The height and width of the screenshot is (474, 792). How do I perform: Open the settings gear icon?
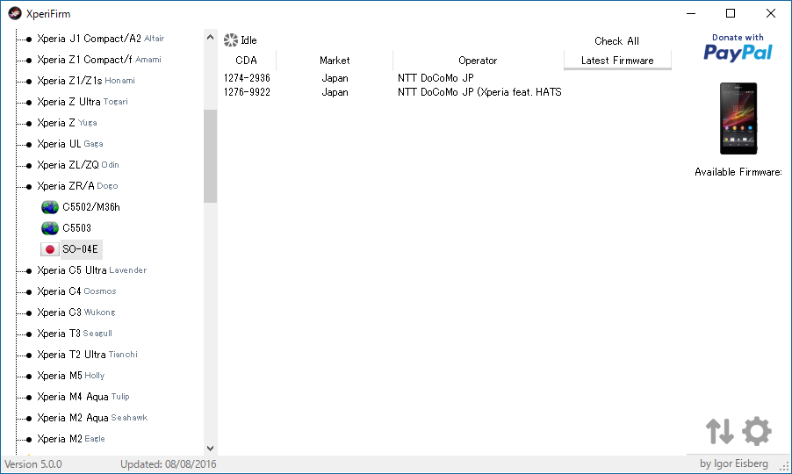(x=756, y=431)
